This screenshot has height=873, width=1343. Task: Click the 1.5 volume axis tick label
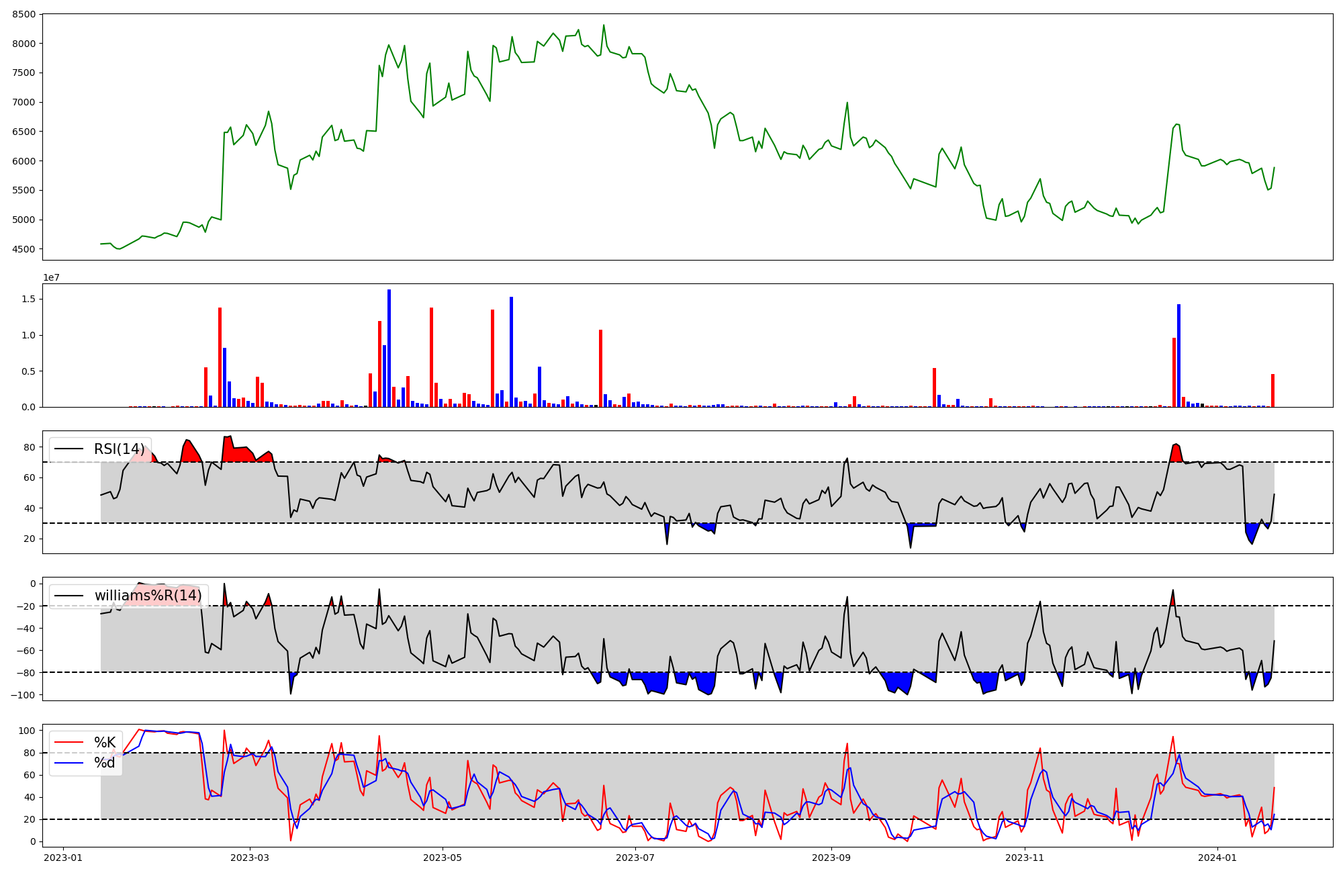(28, 299)
